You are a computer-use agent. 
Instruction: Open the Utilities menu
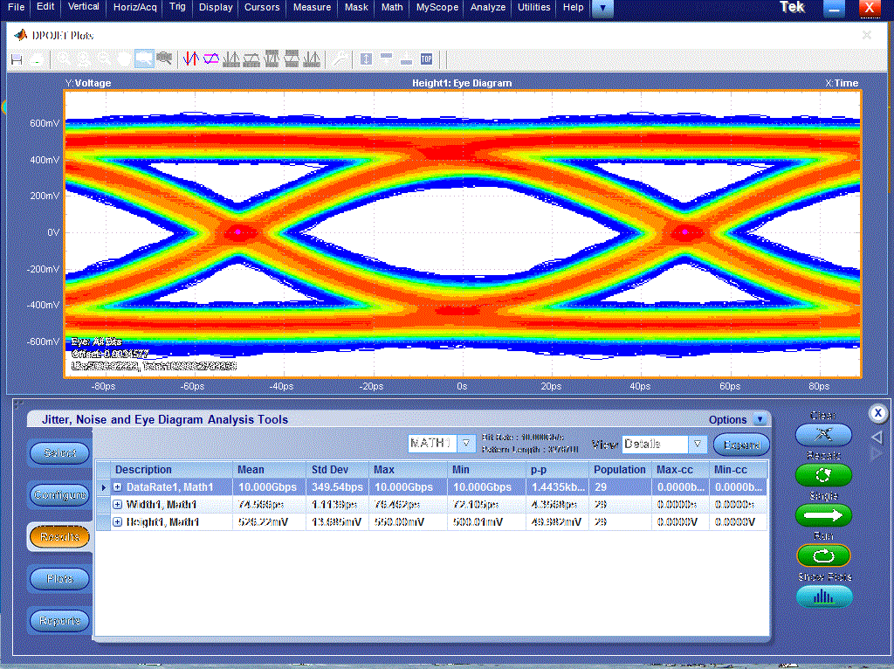tap(534, 7)
